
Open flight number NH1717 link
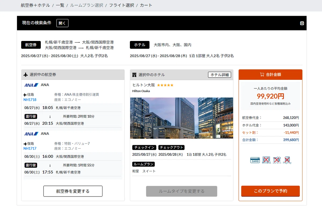point(30,148)
